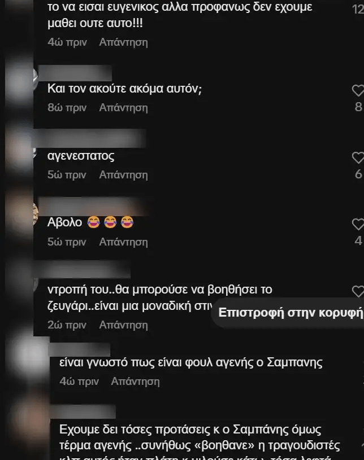This screenshot has width=364, height=460.
Task: Open blurred avatar beside 'Και τον ακούτε' comment
Action: tap(20, 80)
